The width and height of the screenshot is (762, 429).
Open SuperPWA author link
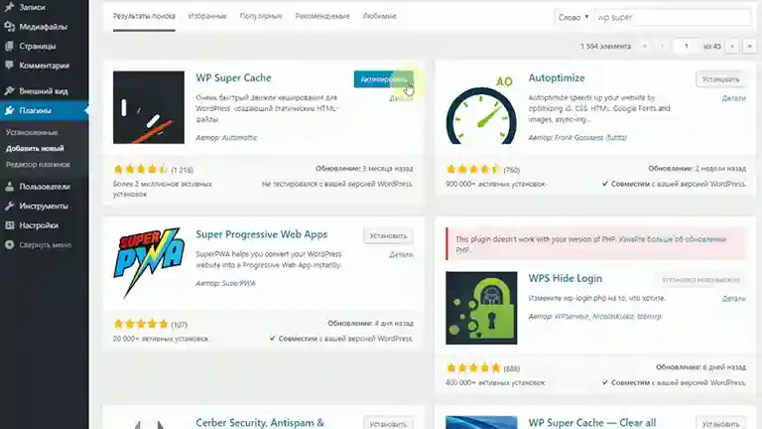click(238, 283)
